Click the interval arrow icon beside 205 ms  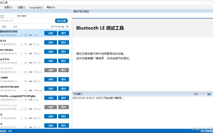click(x=30, y=81)
